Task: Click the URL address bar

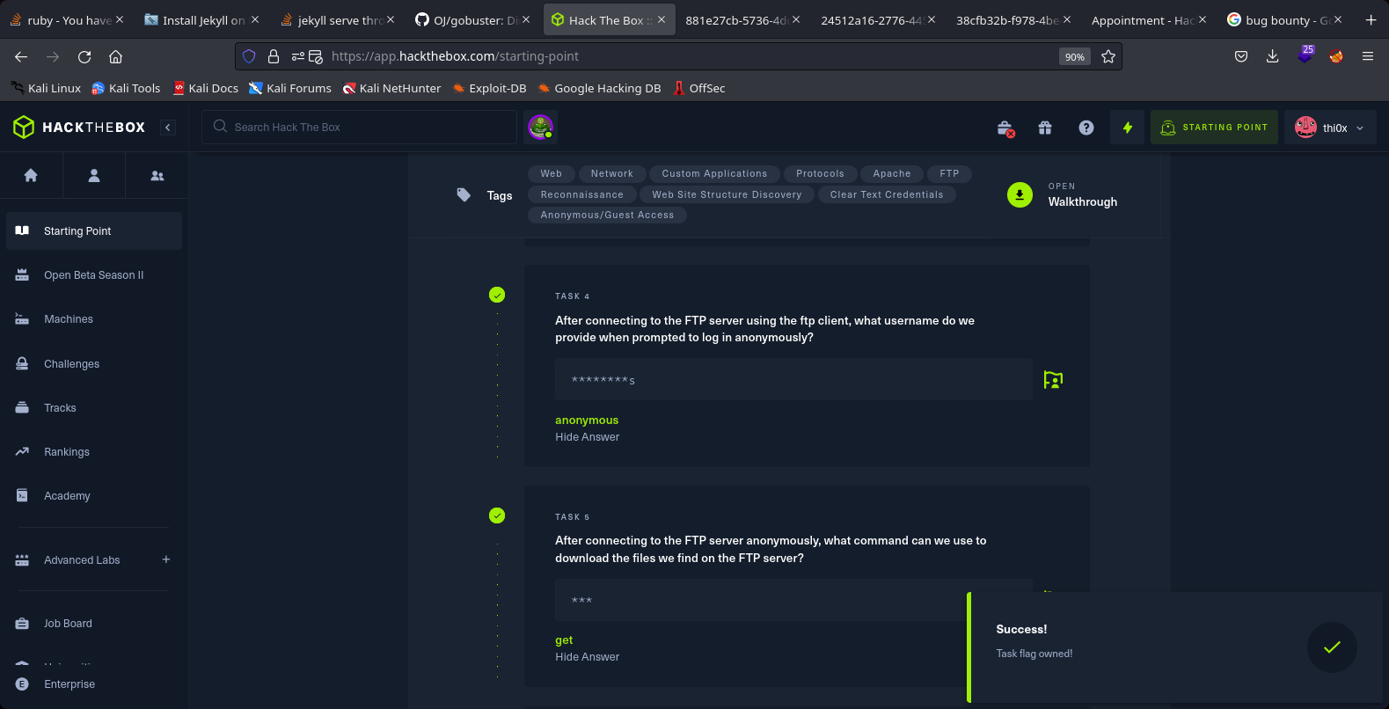Action: (x=677, y=56)
